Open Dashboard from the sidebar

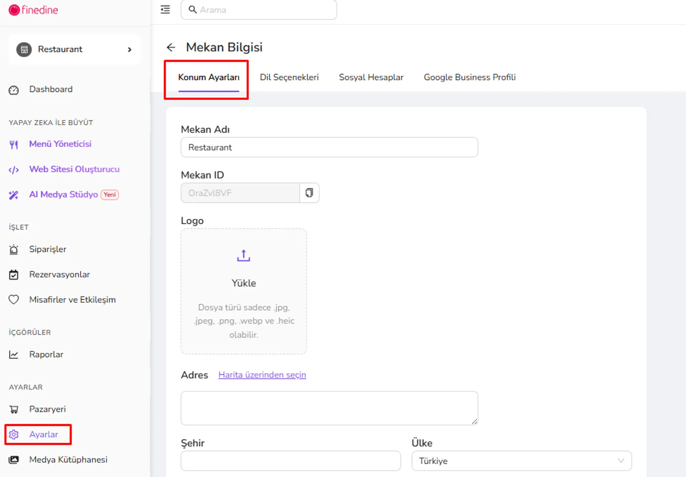pos(50,89)
